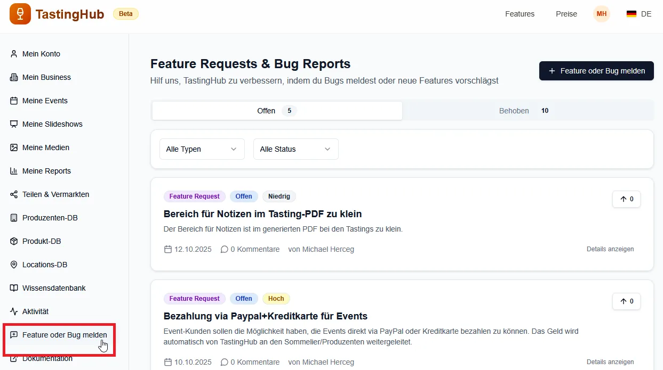Open the MH user avatar menu

click(601, 14)
